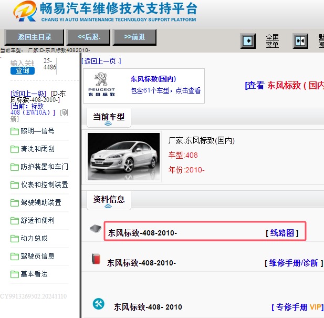This screenshot has width=324, height=318.
Task: Click the 车型:408 text
Action: pyautogui.click(x=183, y=155)
